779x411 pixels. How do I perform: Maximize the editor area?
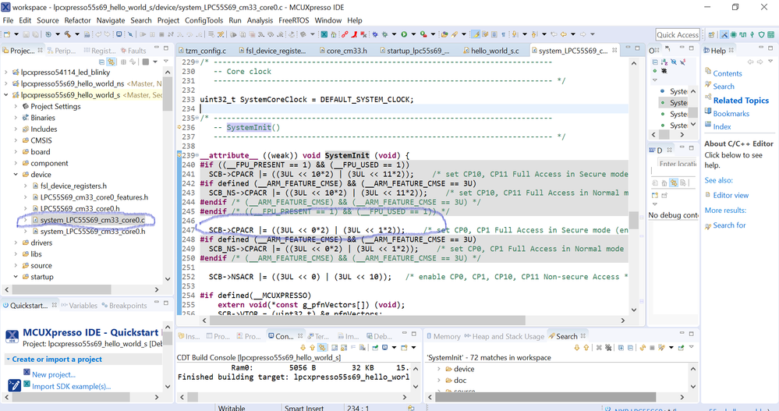[638, 48]
